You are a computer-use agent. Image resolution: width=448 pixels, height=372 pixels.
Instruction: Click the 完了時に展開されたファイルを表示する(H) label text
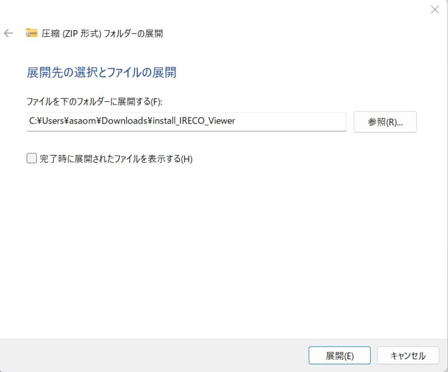[116, 159]
